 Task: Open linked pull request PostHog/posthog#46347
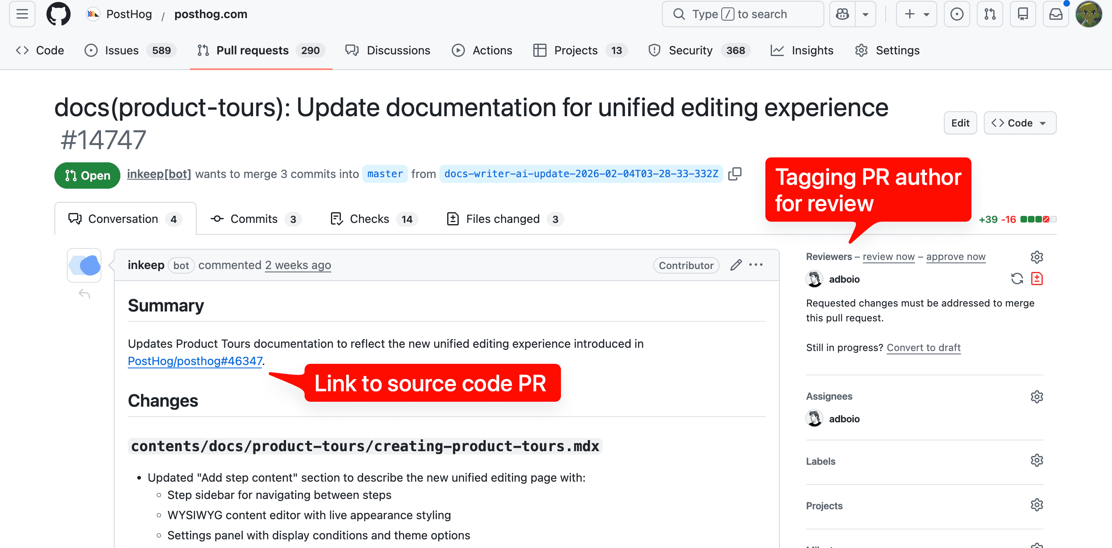195,361
